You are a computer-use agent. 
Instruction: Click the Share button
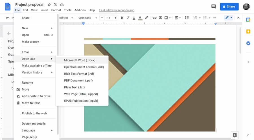click(229, 7)
